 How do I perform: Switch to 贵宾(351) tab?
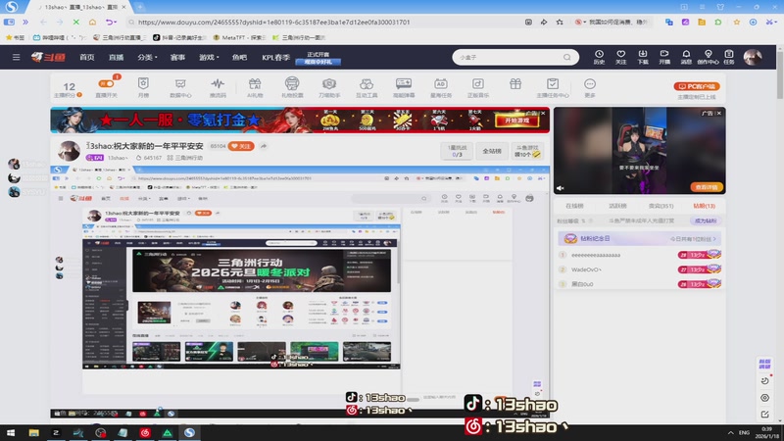[x=661, y=206]
